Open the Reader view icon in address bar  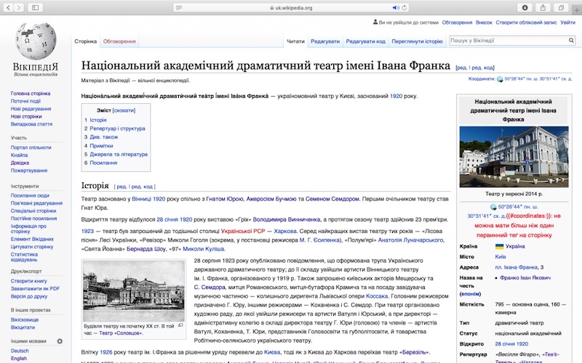pyautogui.click(x=179, y=7)
